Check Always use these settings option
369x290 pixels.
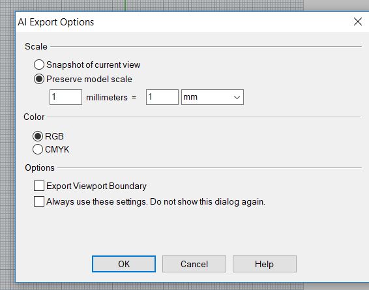(x=39, y=201)
